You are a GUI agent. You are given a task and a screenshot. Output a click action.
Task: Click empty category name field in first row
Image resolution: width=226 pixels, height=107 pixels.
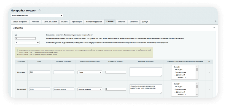pyautogui.click(x=64, y=72)
